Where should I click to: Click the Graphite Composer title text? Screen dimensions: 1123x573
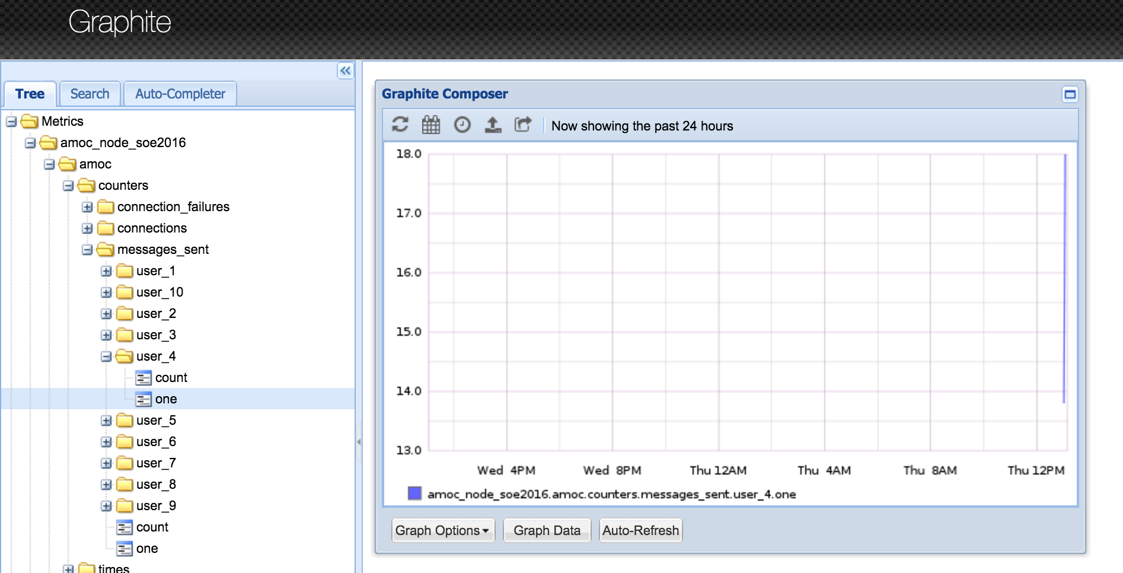pos(445,94)
